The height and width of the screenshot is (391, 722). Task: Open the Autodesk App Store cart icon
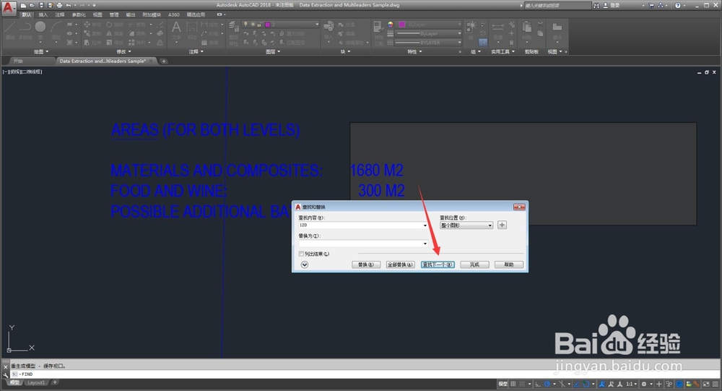651,6
